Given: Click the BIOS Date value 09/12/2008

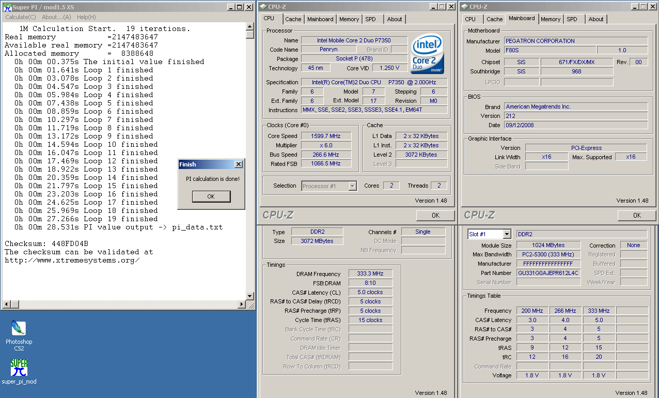Looking at the screenshot, I should point(576,125).
